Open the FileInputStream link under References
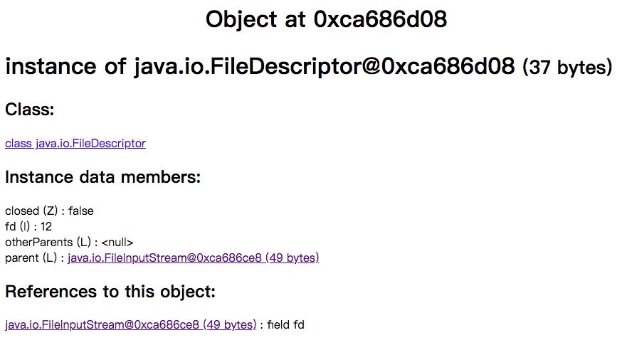622x350 pixels. (x=130, y=325)
